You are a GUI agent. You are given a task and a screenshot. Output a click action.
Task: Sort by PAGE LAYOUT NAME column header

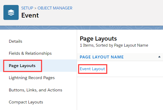[x=102, y=57]
